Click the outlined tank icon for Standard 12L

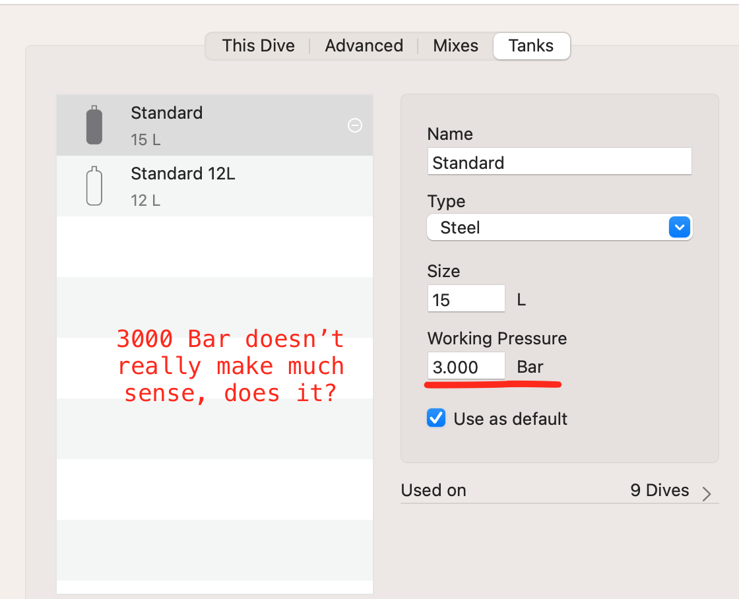(x=94, y=186)
